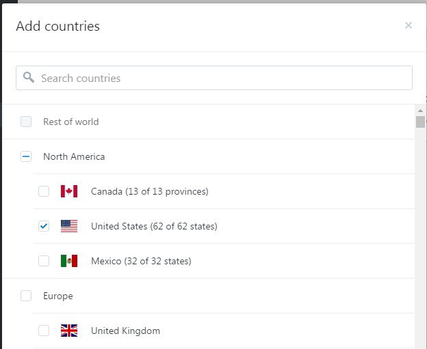Open Canada 13 of 13 provinces entry
Image resolution: width=427 pixels, height=349 pixels.
coord(149,192)
